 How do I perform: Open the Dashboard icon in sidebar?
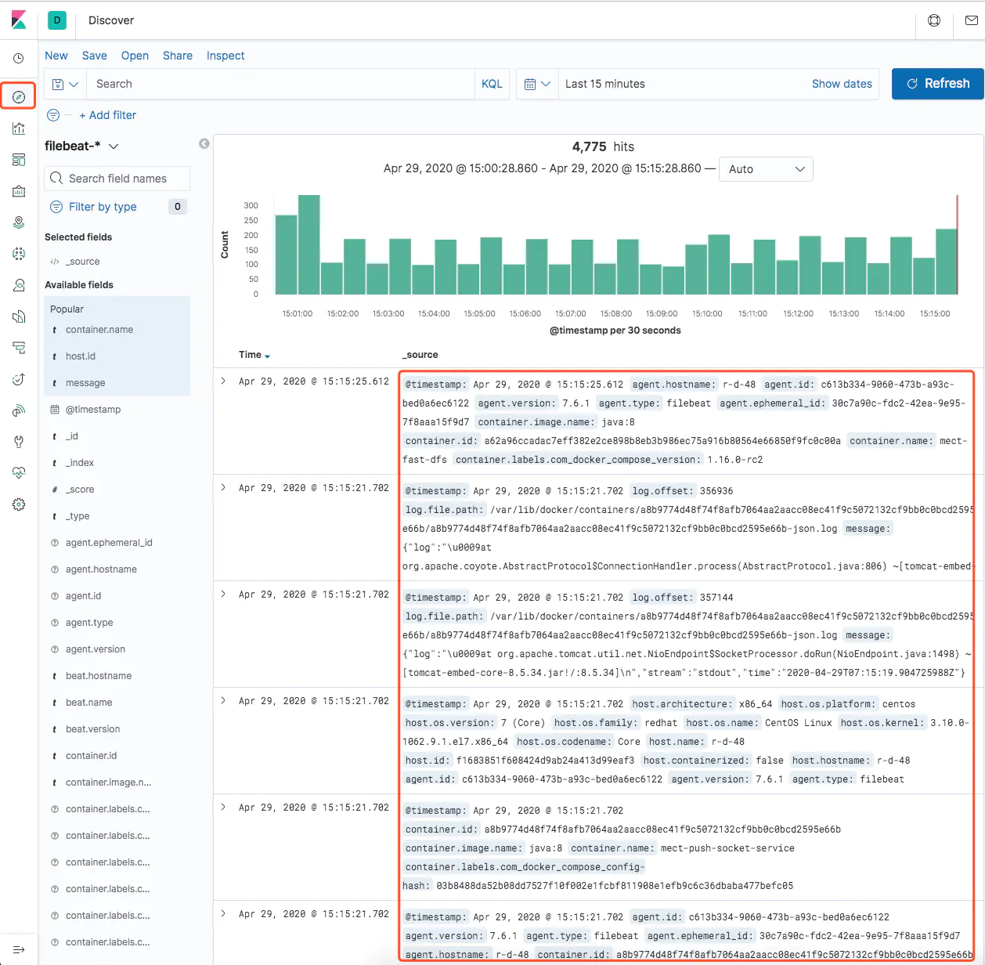click(x=19, y=160)
